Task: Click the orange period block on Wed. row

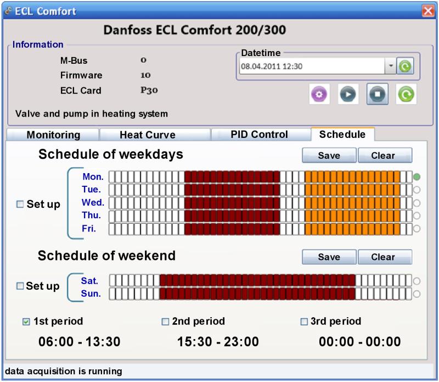Action: (352, 203)
